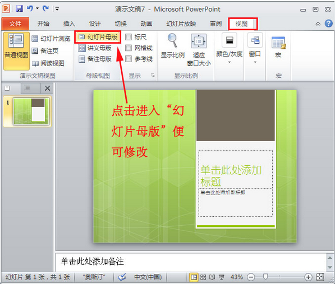Click the 单击此处添加标题 title placeholder

[x=236, y=169]
